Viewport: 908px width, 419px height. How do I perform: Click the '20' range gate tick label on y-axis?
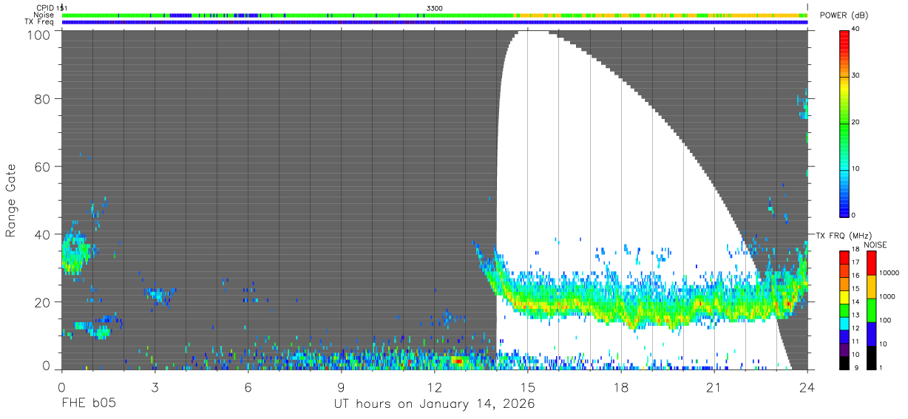point(43,302)
